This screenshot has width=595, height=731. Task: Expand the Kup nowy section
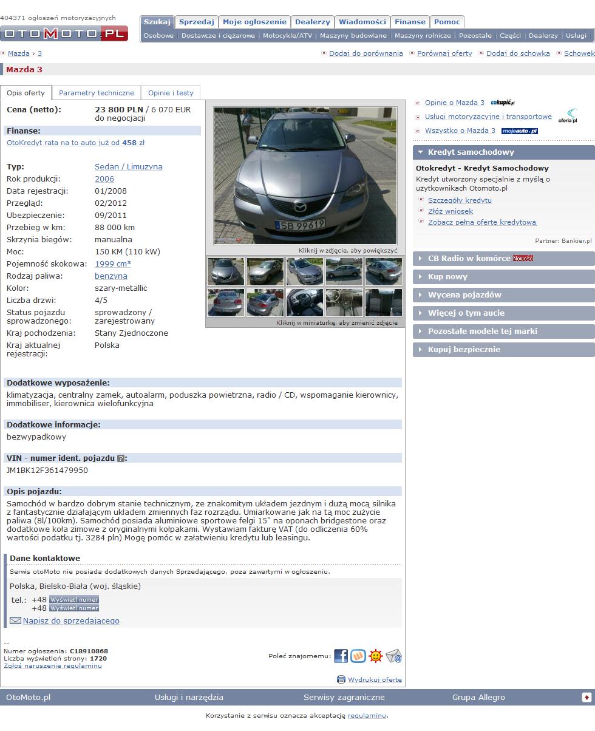click(x=504, y=276)
